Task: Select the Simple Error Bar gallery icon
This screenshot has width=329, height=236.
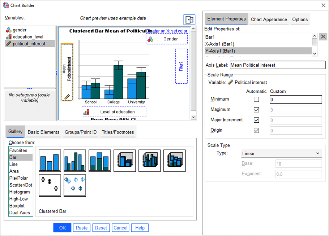Action: tap(50, 185)
